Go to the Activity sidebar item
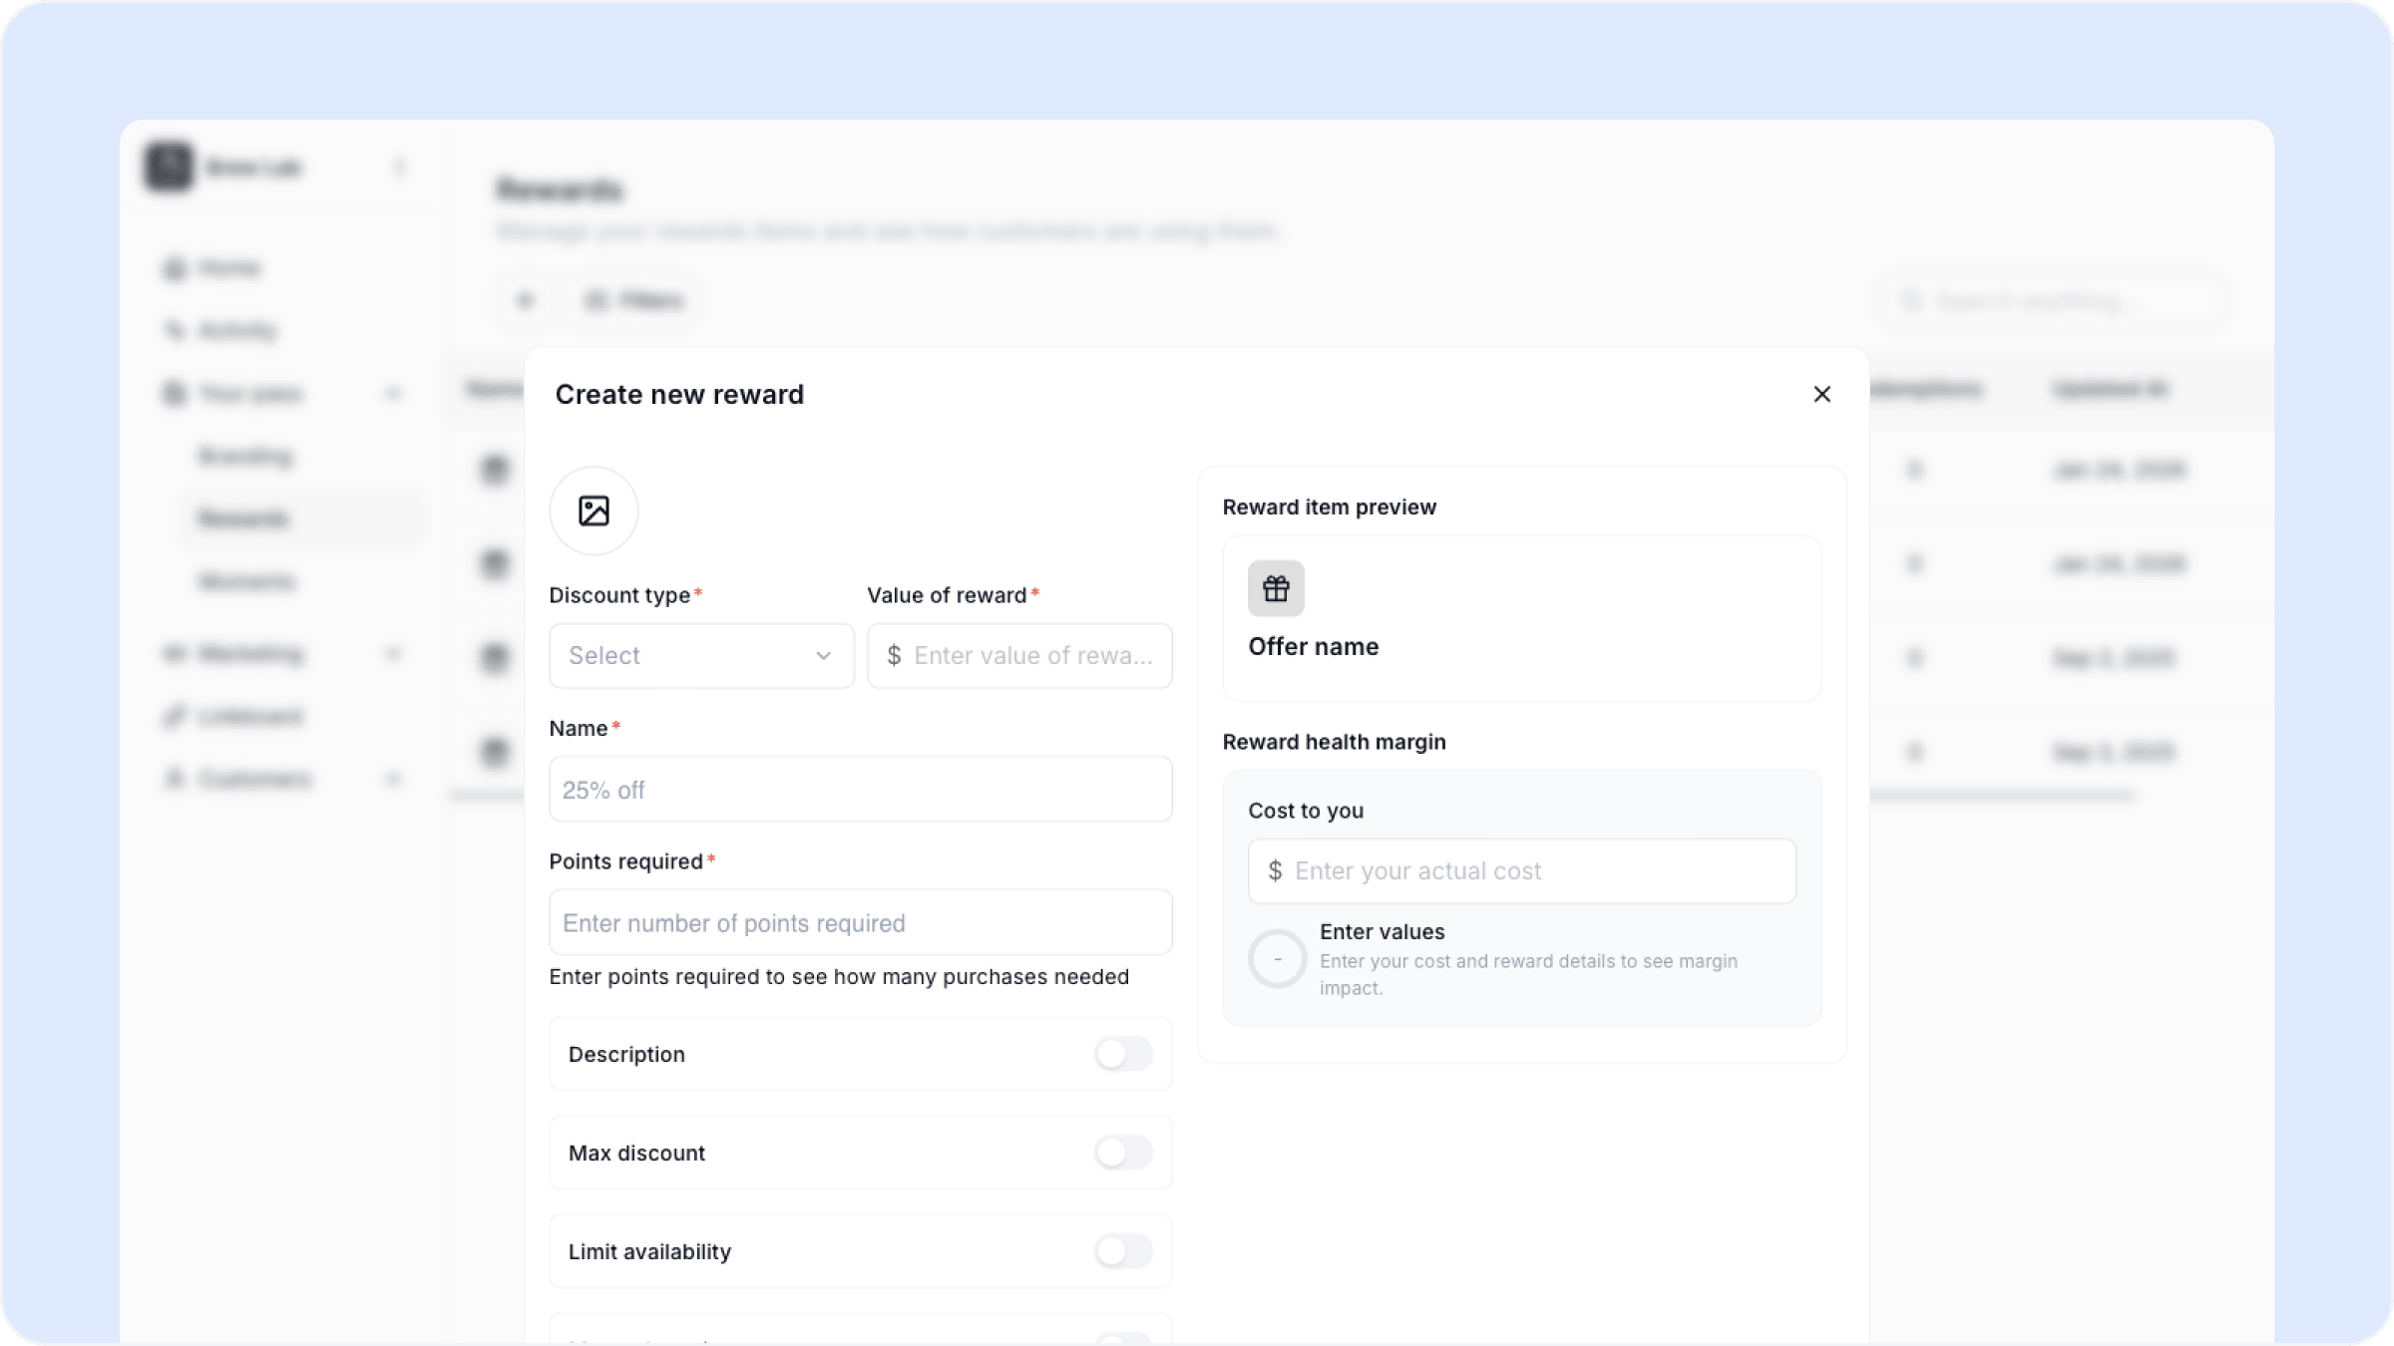This screenshot has width=2394, height=1346. click(x=220, y=330)
